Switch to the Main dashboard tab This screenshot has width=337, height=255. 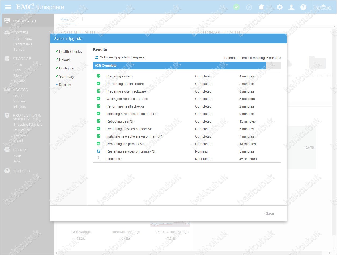pyautogui.click(x=64, y=19)
